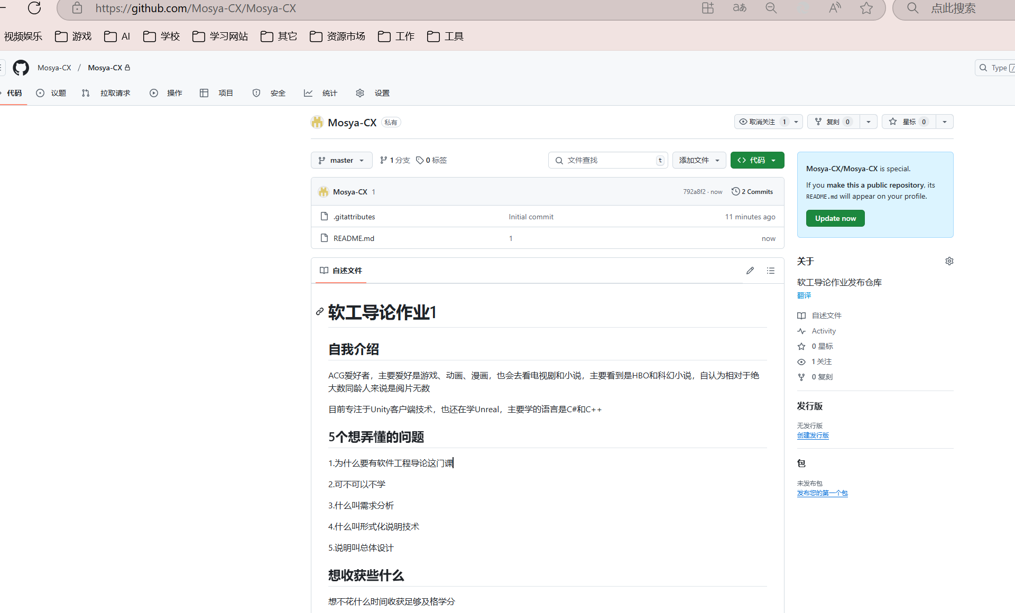Click the About section gear icon
This screenshot has height=613, width=1015.
949,261
